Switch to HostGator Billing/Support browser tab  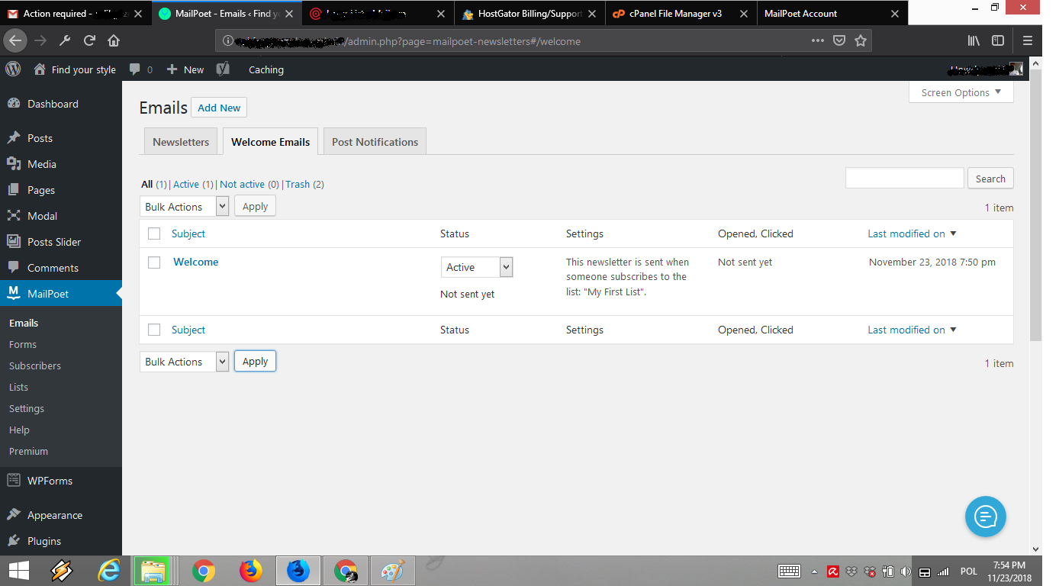[x=529, y=14]
